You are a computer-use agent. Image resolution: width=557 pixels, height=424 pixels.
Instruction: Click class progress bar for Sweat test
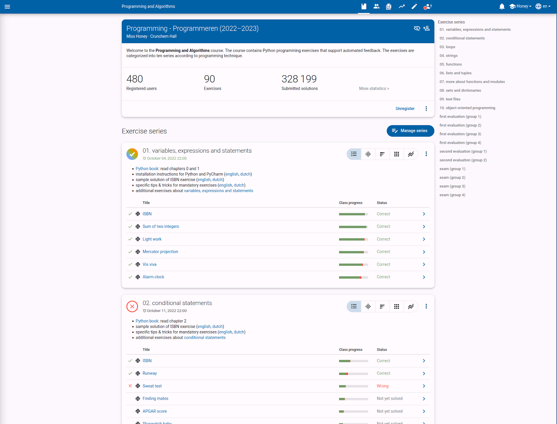(x=353, y=386)
